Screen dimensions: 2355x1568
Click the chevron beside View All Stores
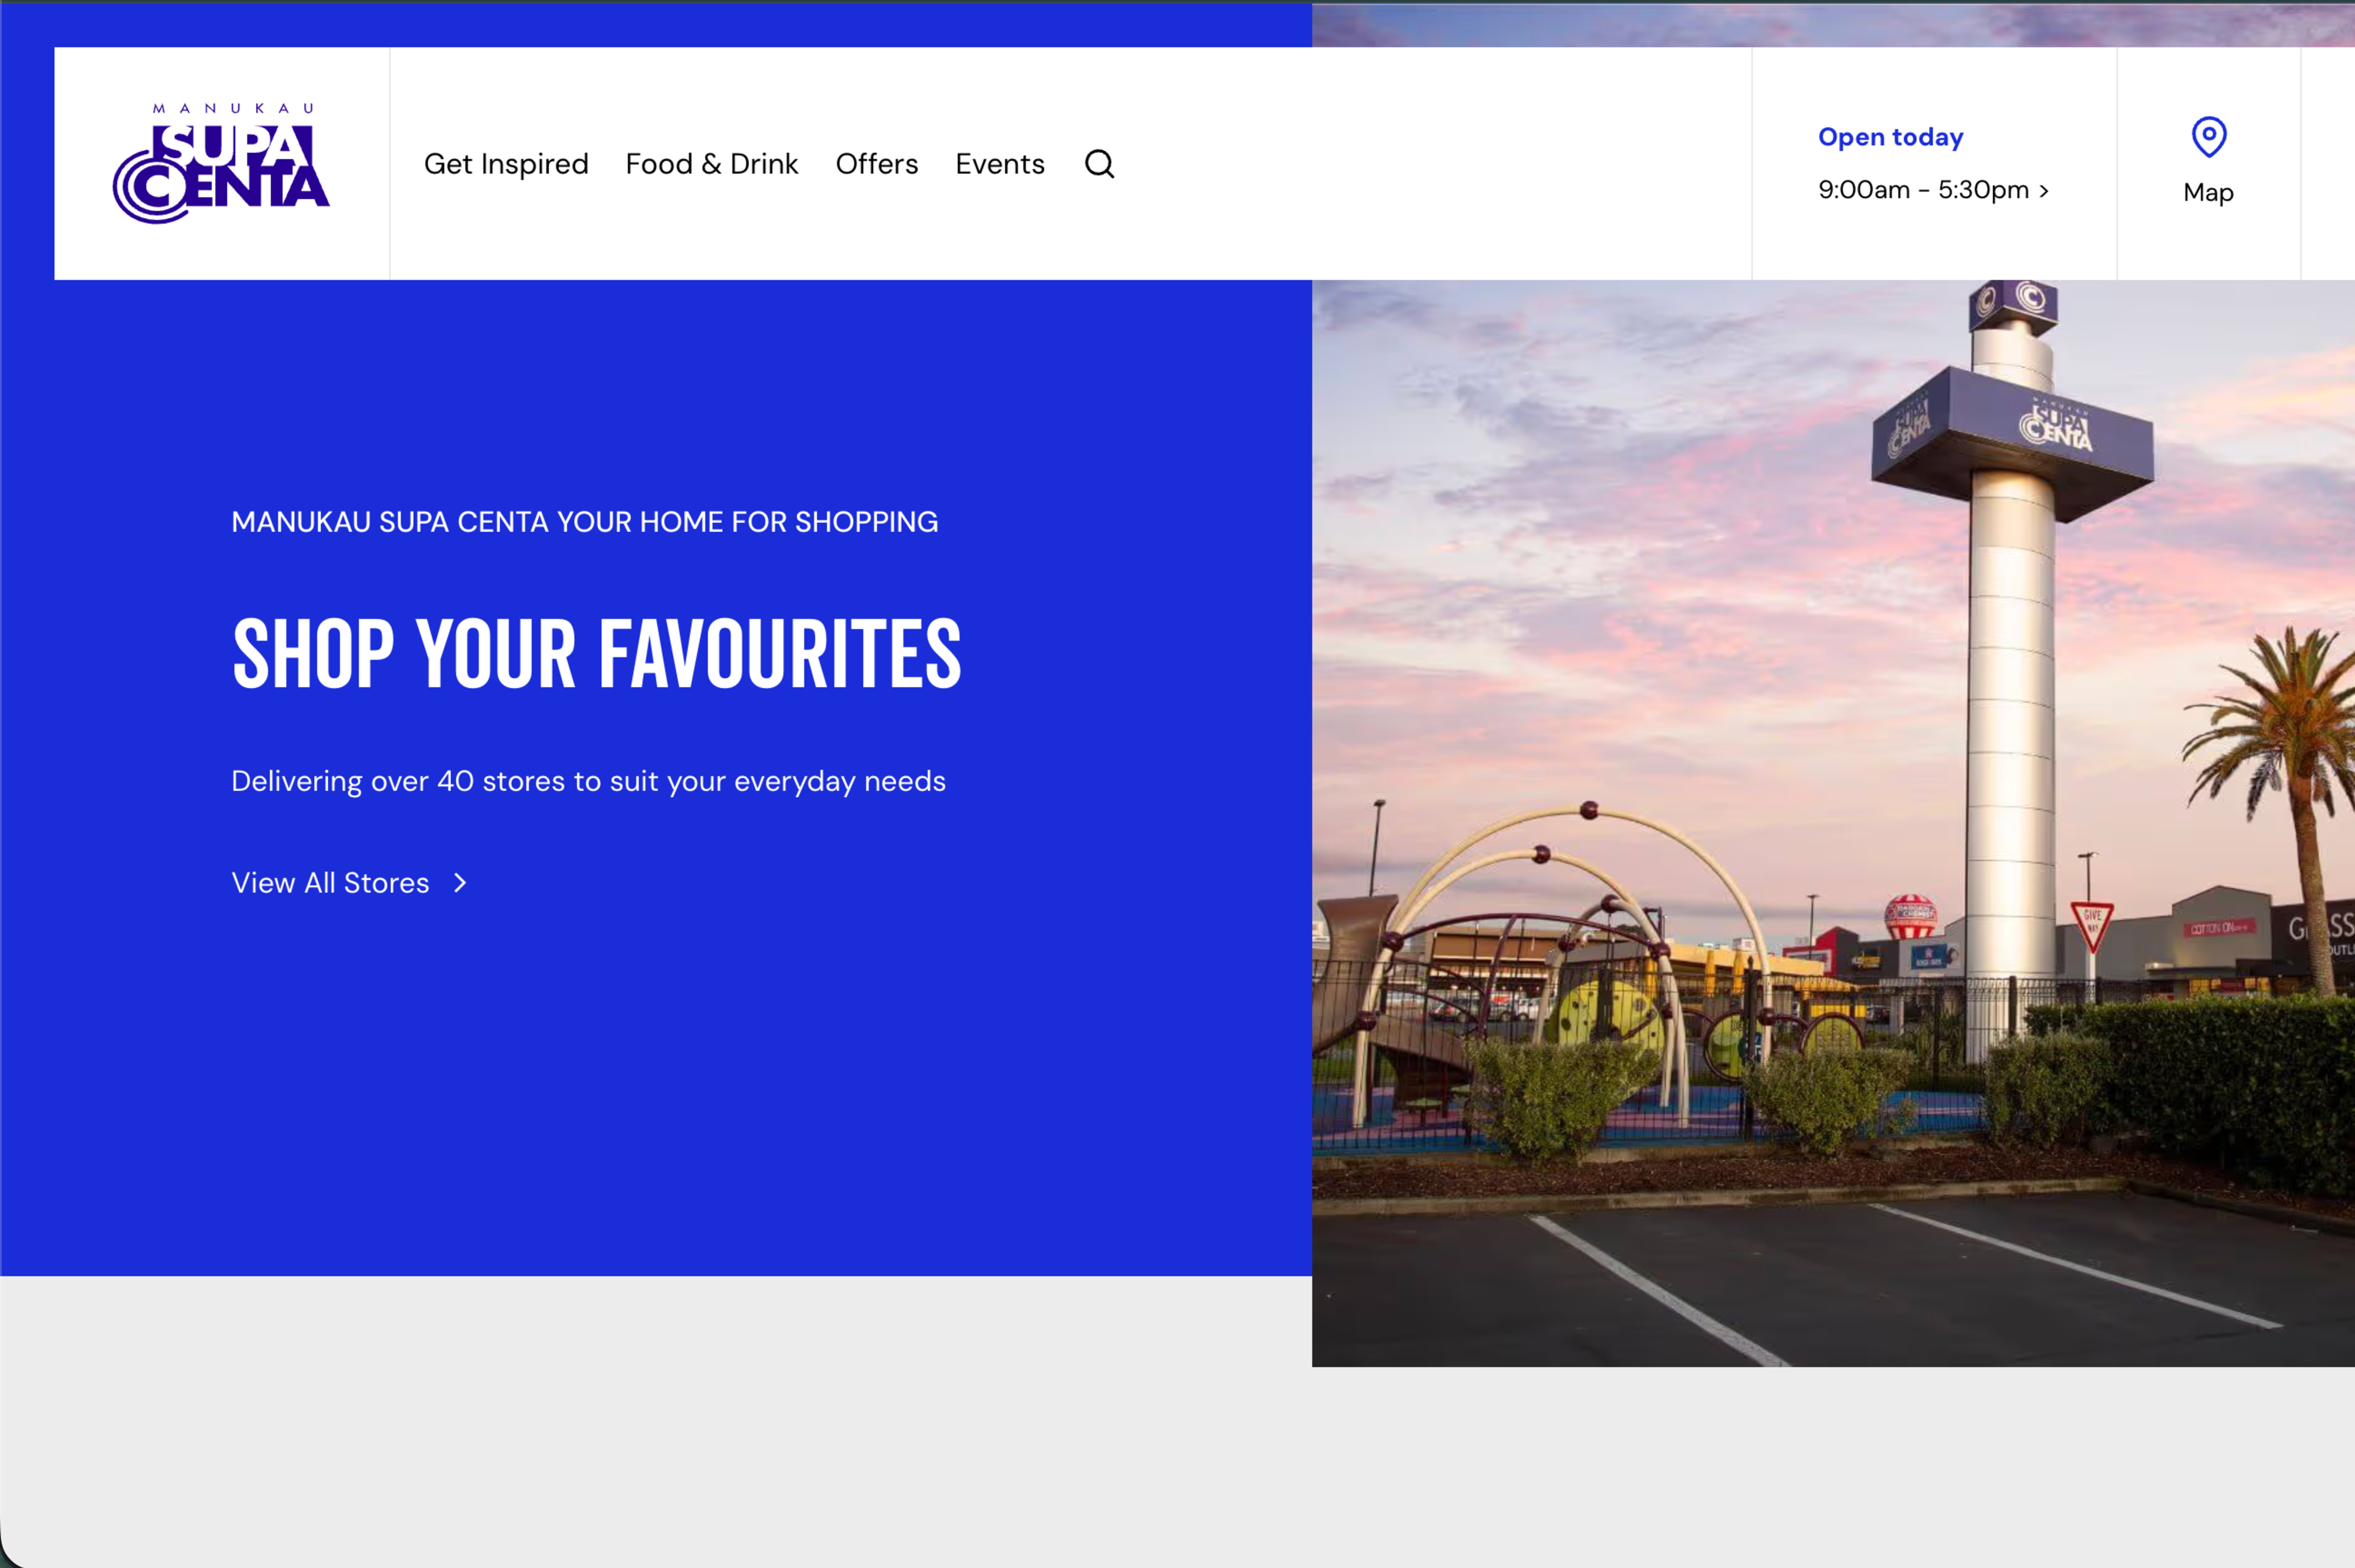(460, 883)
